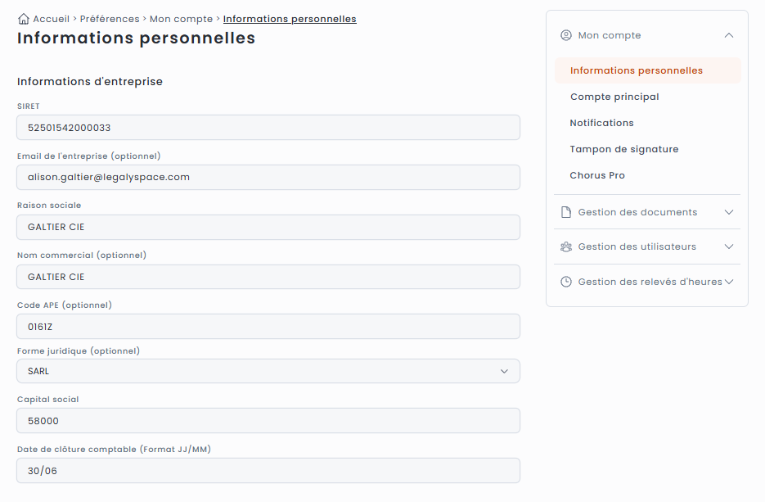
Task: Click the home icon in breadcrumb
Action: click(x=24, y=19)
